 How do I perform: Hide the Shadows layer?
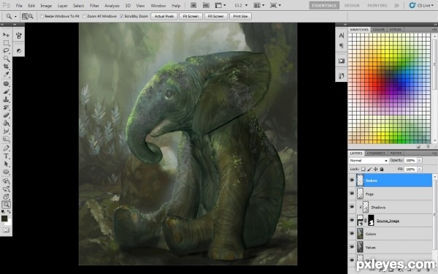[x=352, y=207]
